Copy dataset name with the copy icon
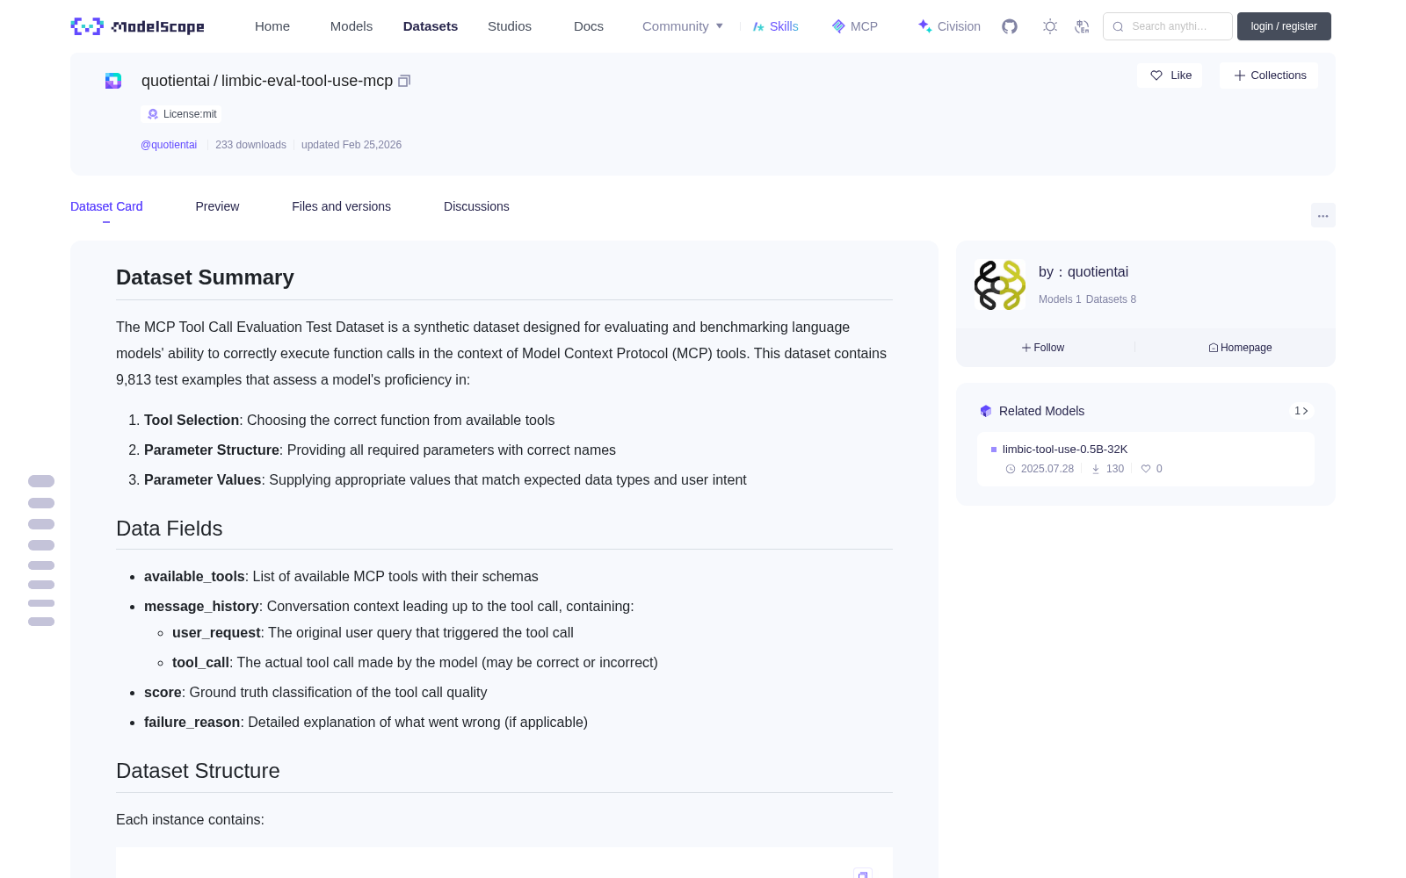 click(x=404, y=81)
